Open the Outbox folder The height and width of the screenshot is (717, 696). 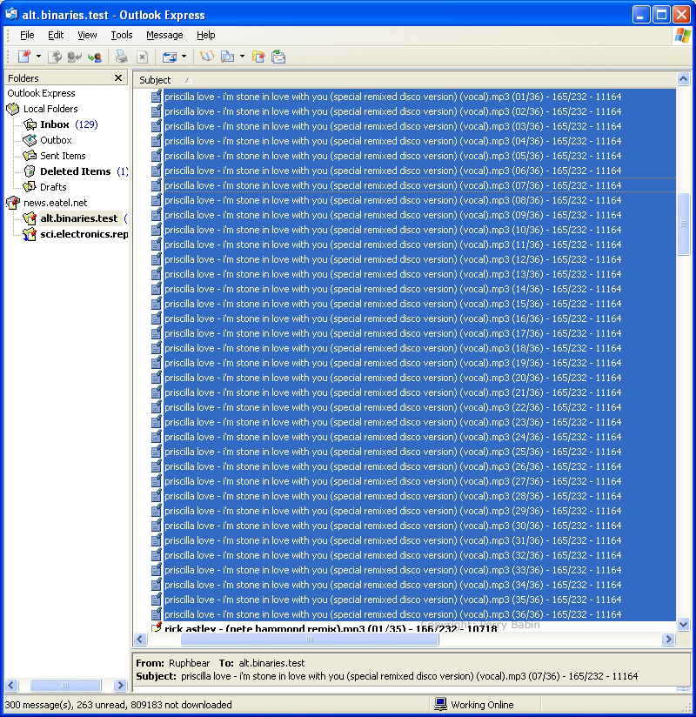[x=56, y=140]
